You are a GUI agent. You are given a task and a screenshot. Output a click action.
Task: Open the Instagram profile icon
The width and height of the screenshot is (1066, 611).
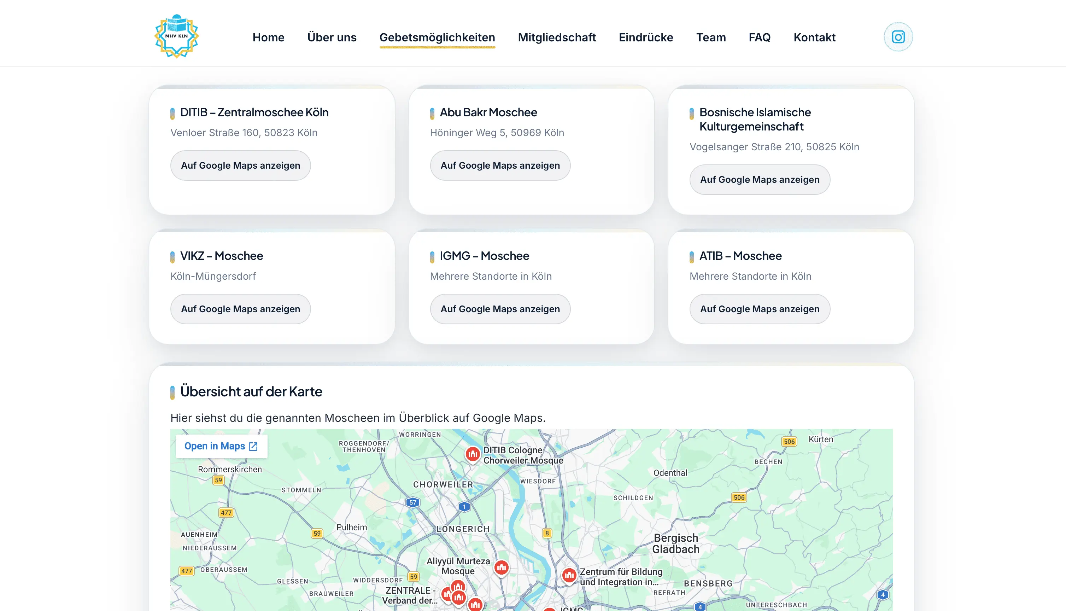pos(898,37)
